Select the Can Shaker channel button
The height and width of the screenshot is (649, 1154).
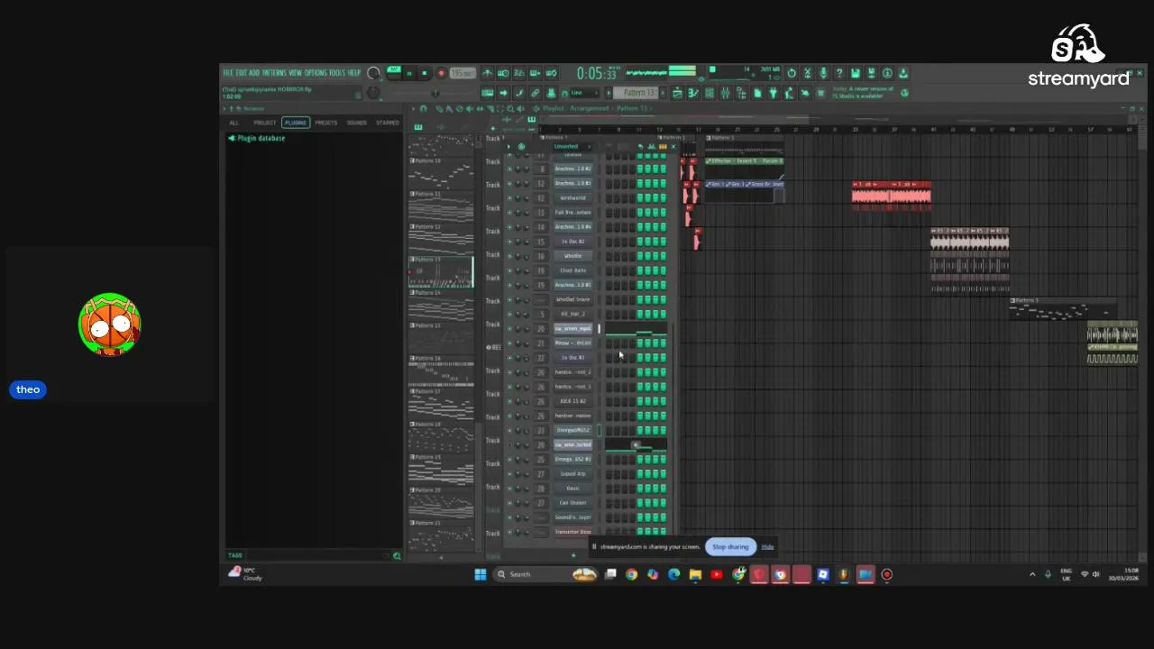(573, 503)
